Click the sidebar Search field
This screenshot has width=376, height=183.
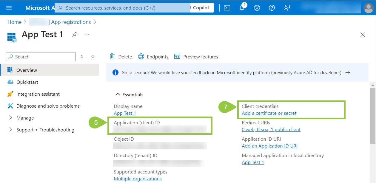tap(41, 57)
